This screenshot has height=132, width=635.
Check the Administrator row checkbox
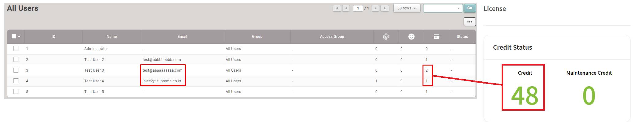coord(16,49)
